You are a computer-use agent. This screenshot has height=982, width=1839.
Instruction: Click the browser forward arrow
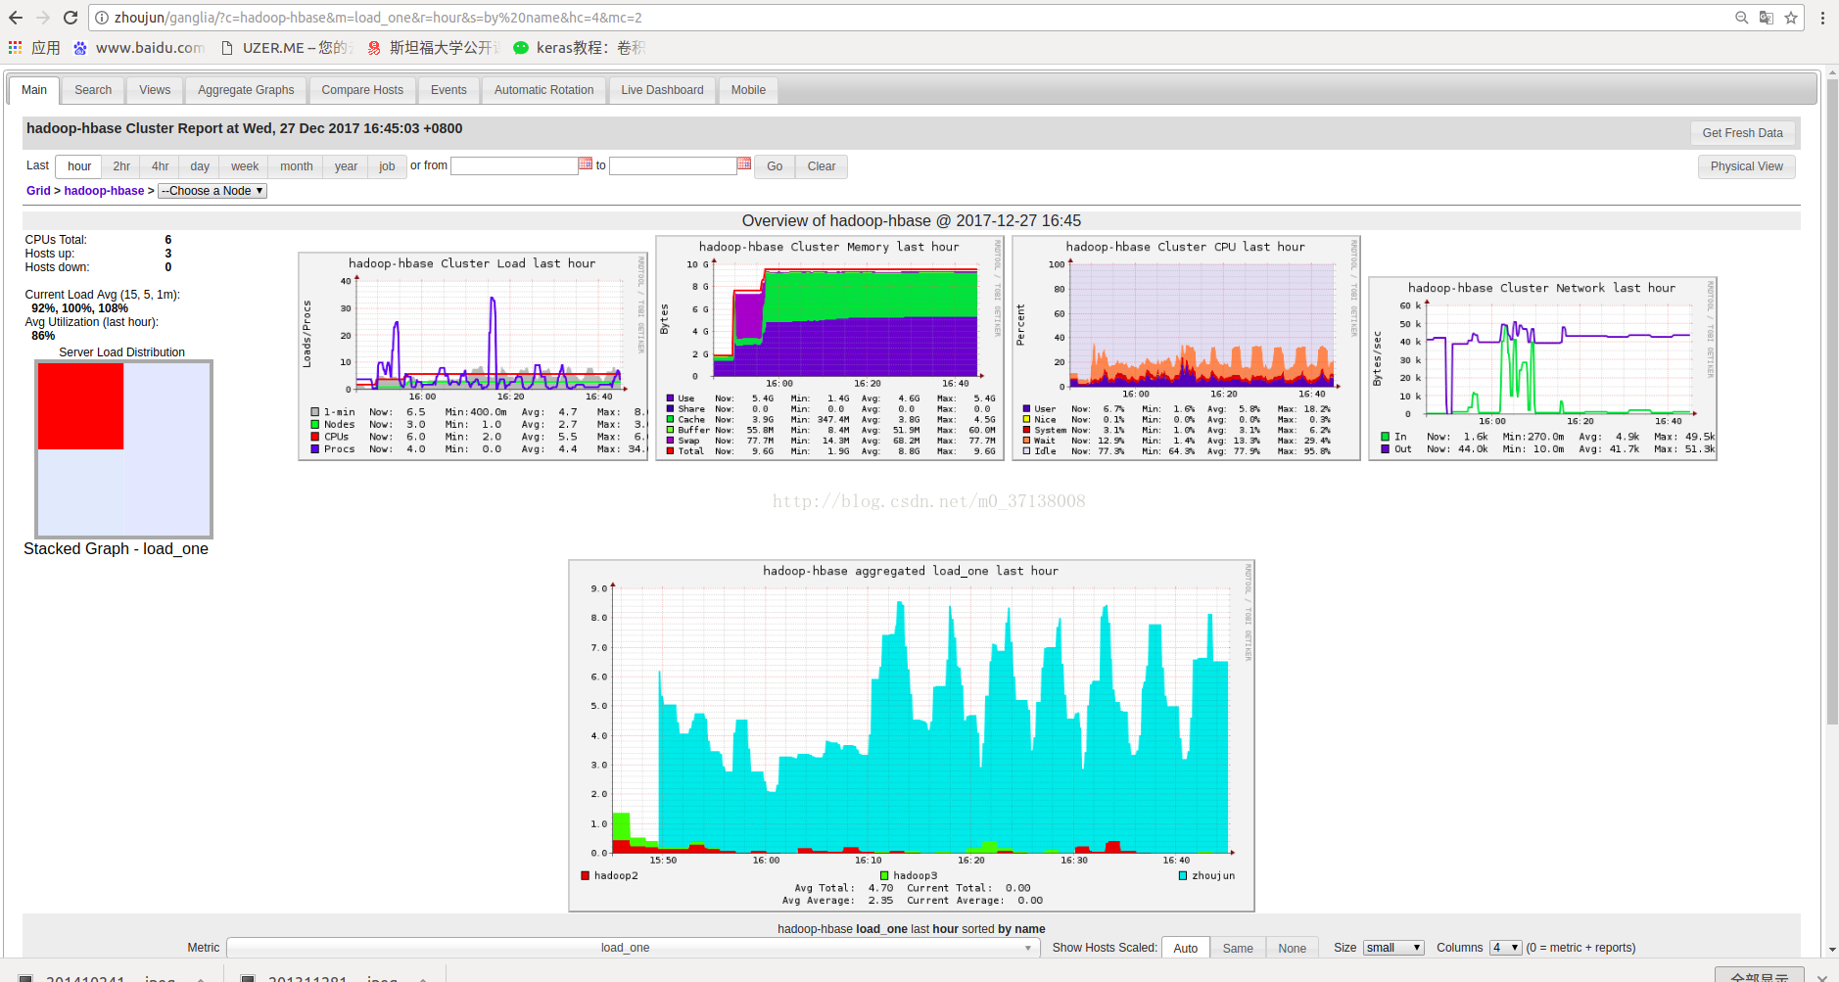pos(43,18)
